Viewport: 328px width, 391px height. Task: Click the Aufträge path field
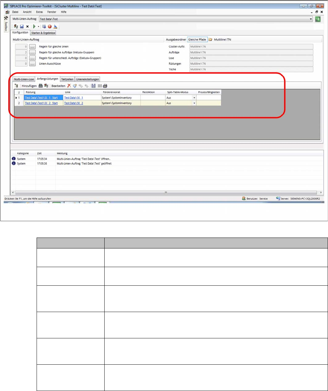click(251, 52)
